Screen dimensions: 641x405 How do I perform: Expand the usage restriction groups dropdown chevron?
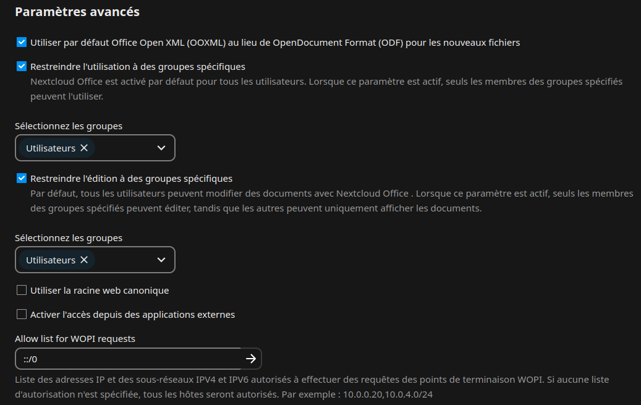(161, 148)
